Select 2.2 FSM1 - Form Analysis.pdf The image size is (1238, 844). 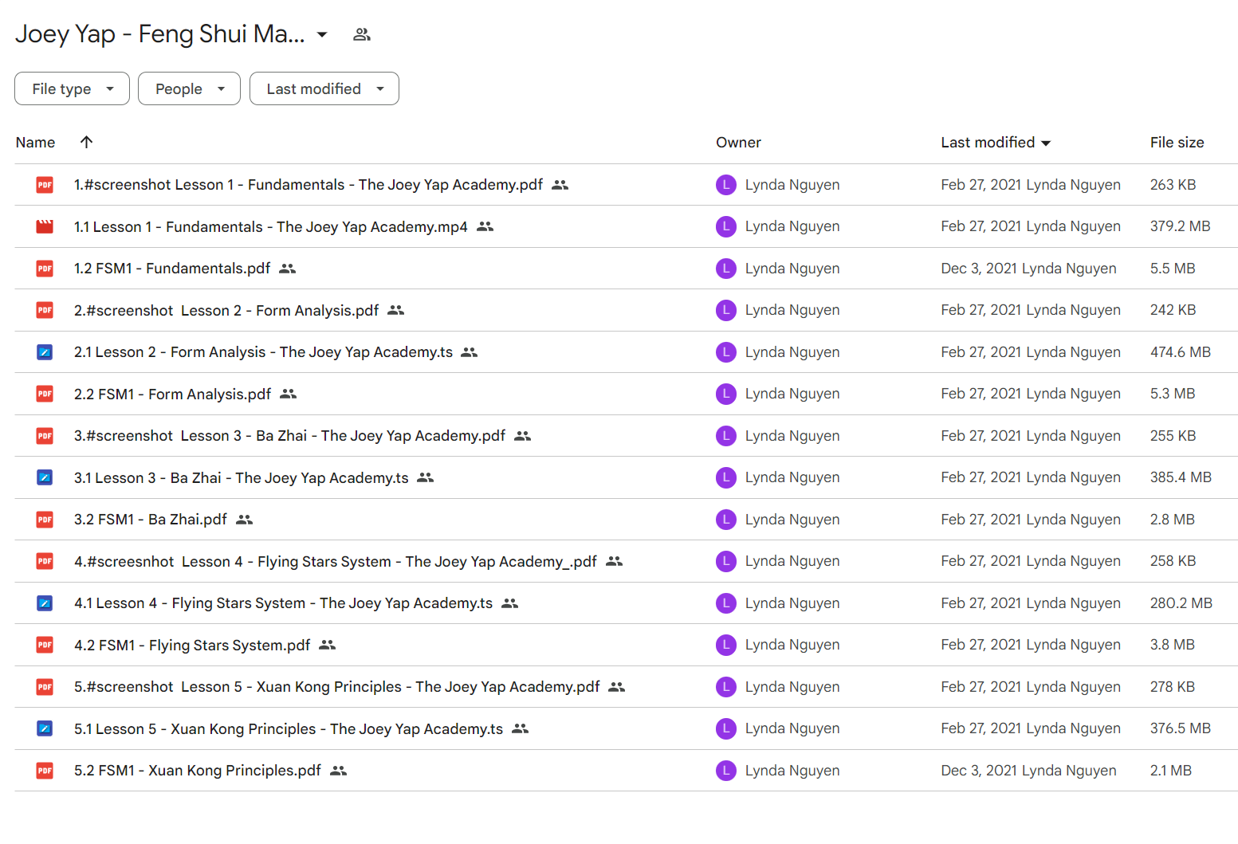pos(173,394)
